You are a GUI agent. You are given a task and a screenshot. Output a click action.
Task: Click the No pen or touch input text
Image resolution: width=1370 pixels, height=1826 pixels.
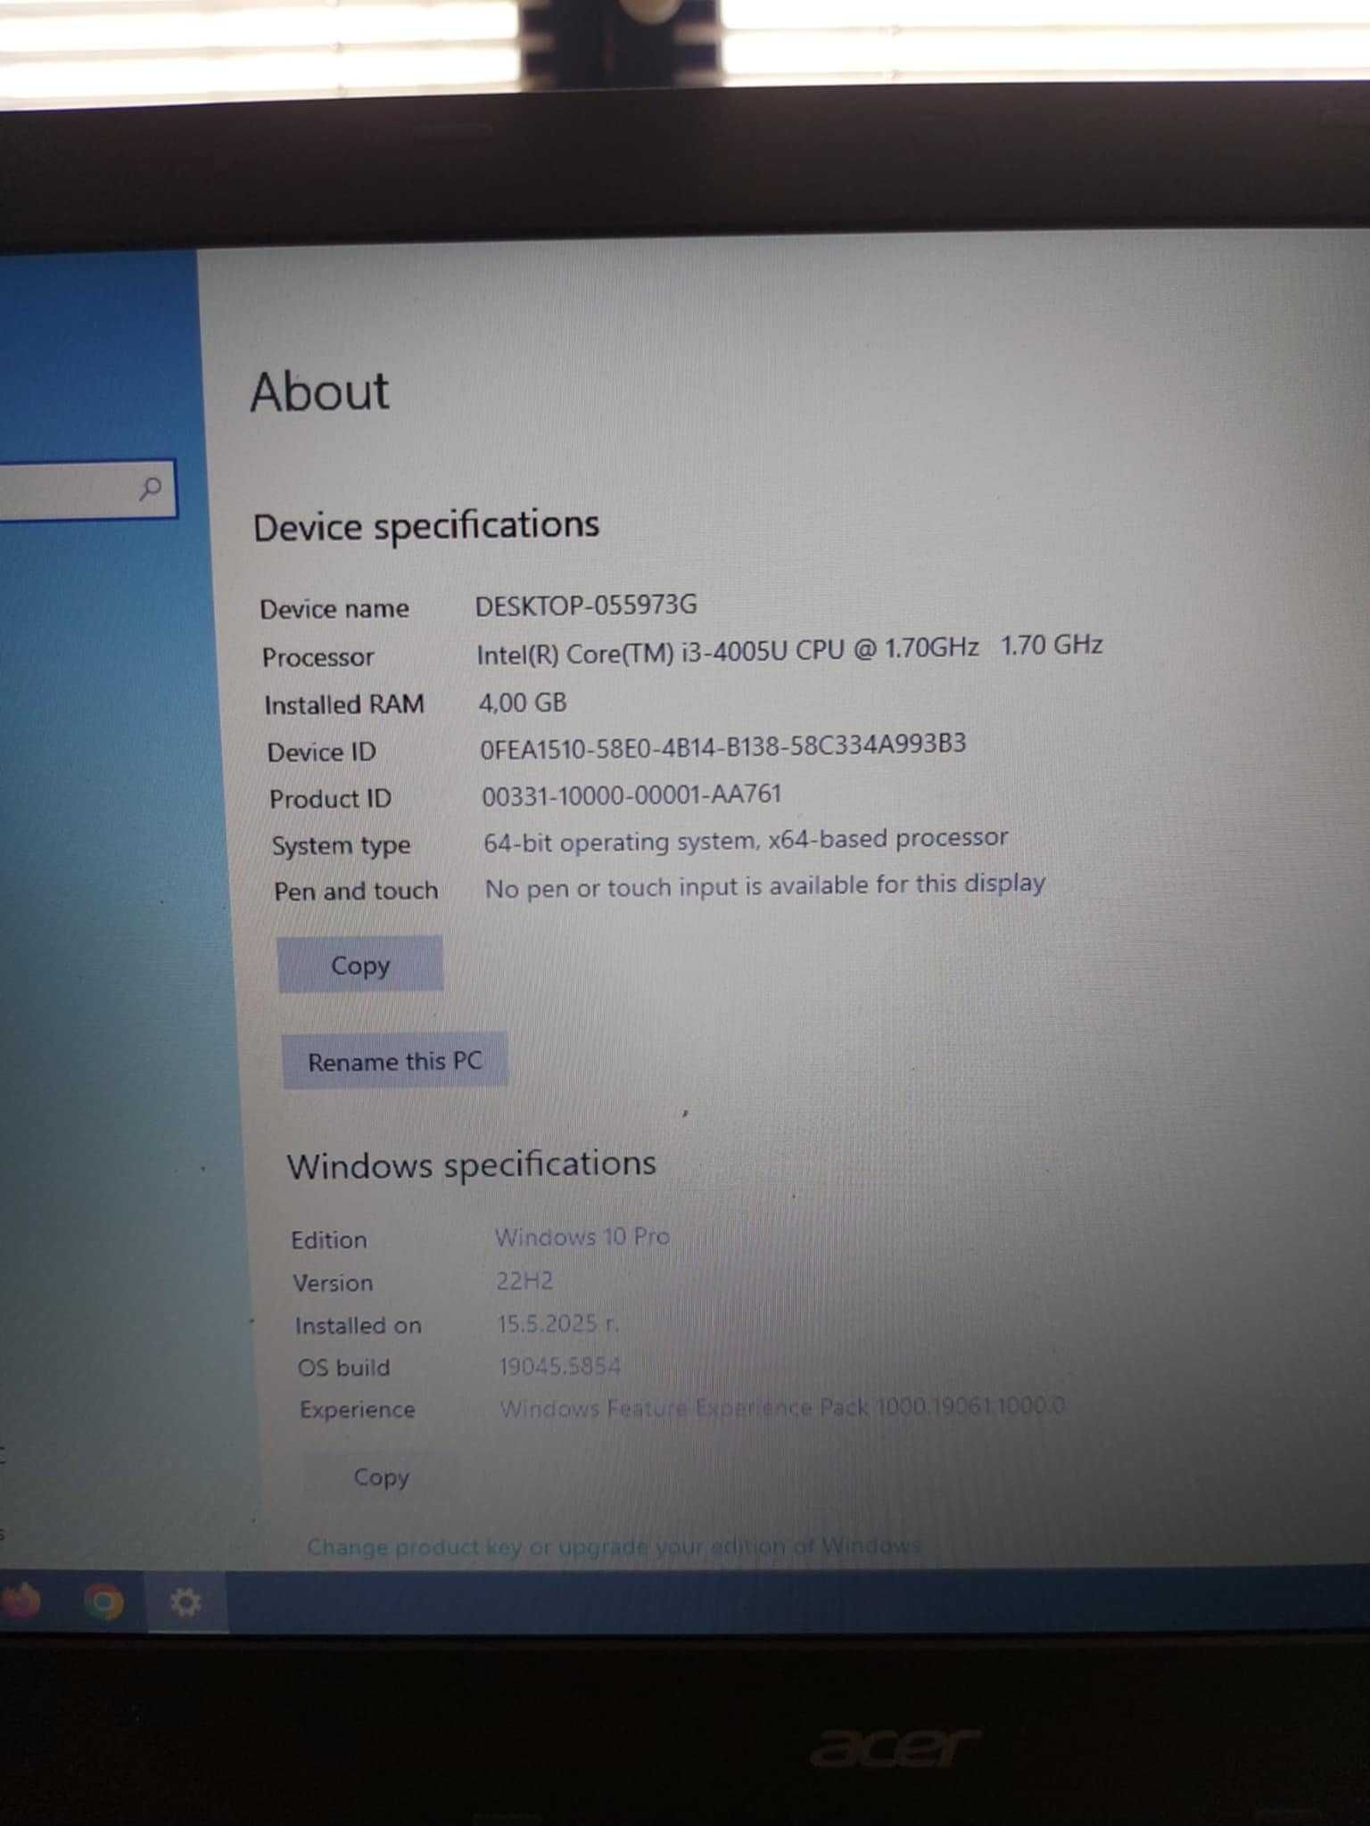pos(765,885)
